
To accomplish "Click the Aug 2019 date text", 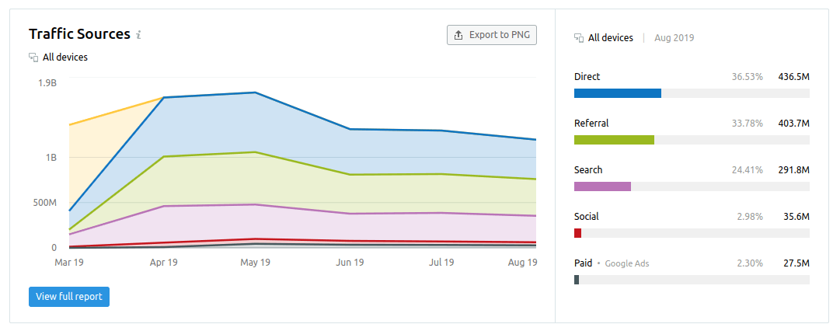I will point(674,38).
